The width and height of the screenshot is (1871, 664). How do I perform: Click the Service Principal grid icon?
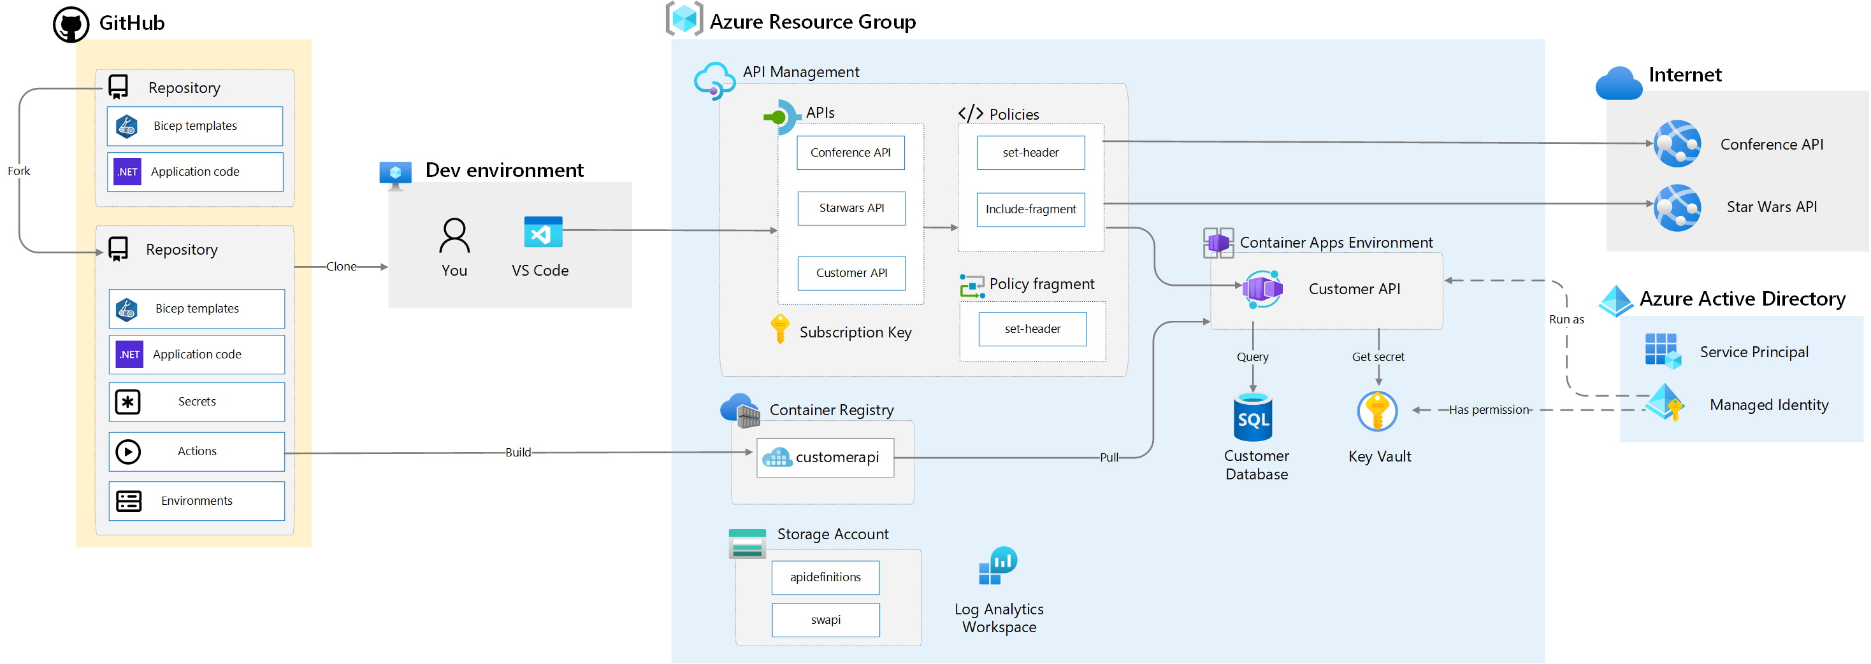(x=1663, y=351)
